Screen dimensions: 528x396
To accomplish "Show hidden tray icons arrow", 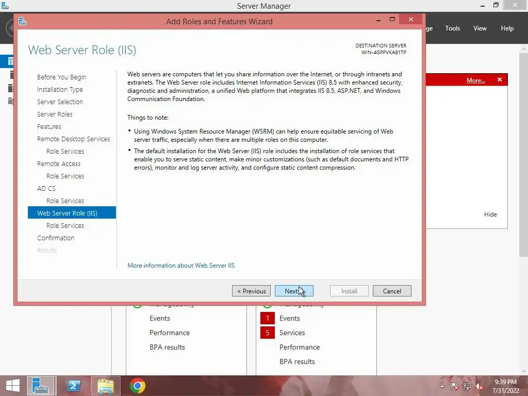I will [442, 386].
